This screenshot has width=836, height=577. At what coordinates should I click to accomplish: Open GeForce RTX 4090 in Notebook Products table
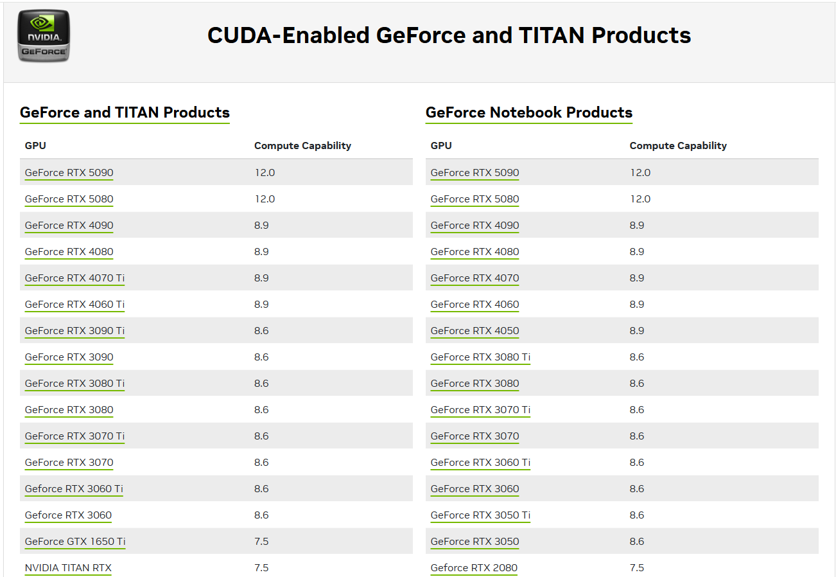click(x=475, y=225)
